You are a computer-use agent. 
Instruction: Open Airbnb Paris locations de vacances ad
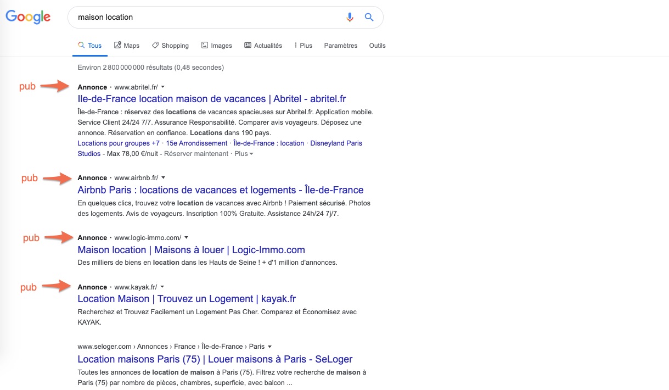[221, 190]
